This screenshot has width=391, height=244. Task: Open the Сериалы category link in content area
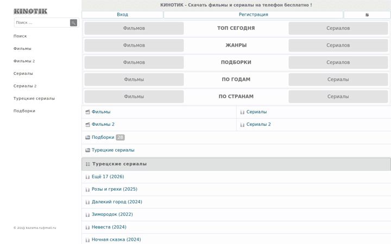(x=256, y=112)
